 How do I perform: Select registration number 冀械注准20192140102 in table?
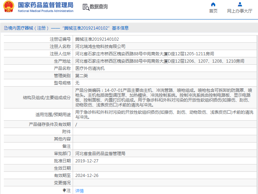point(97,39)
